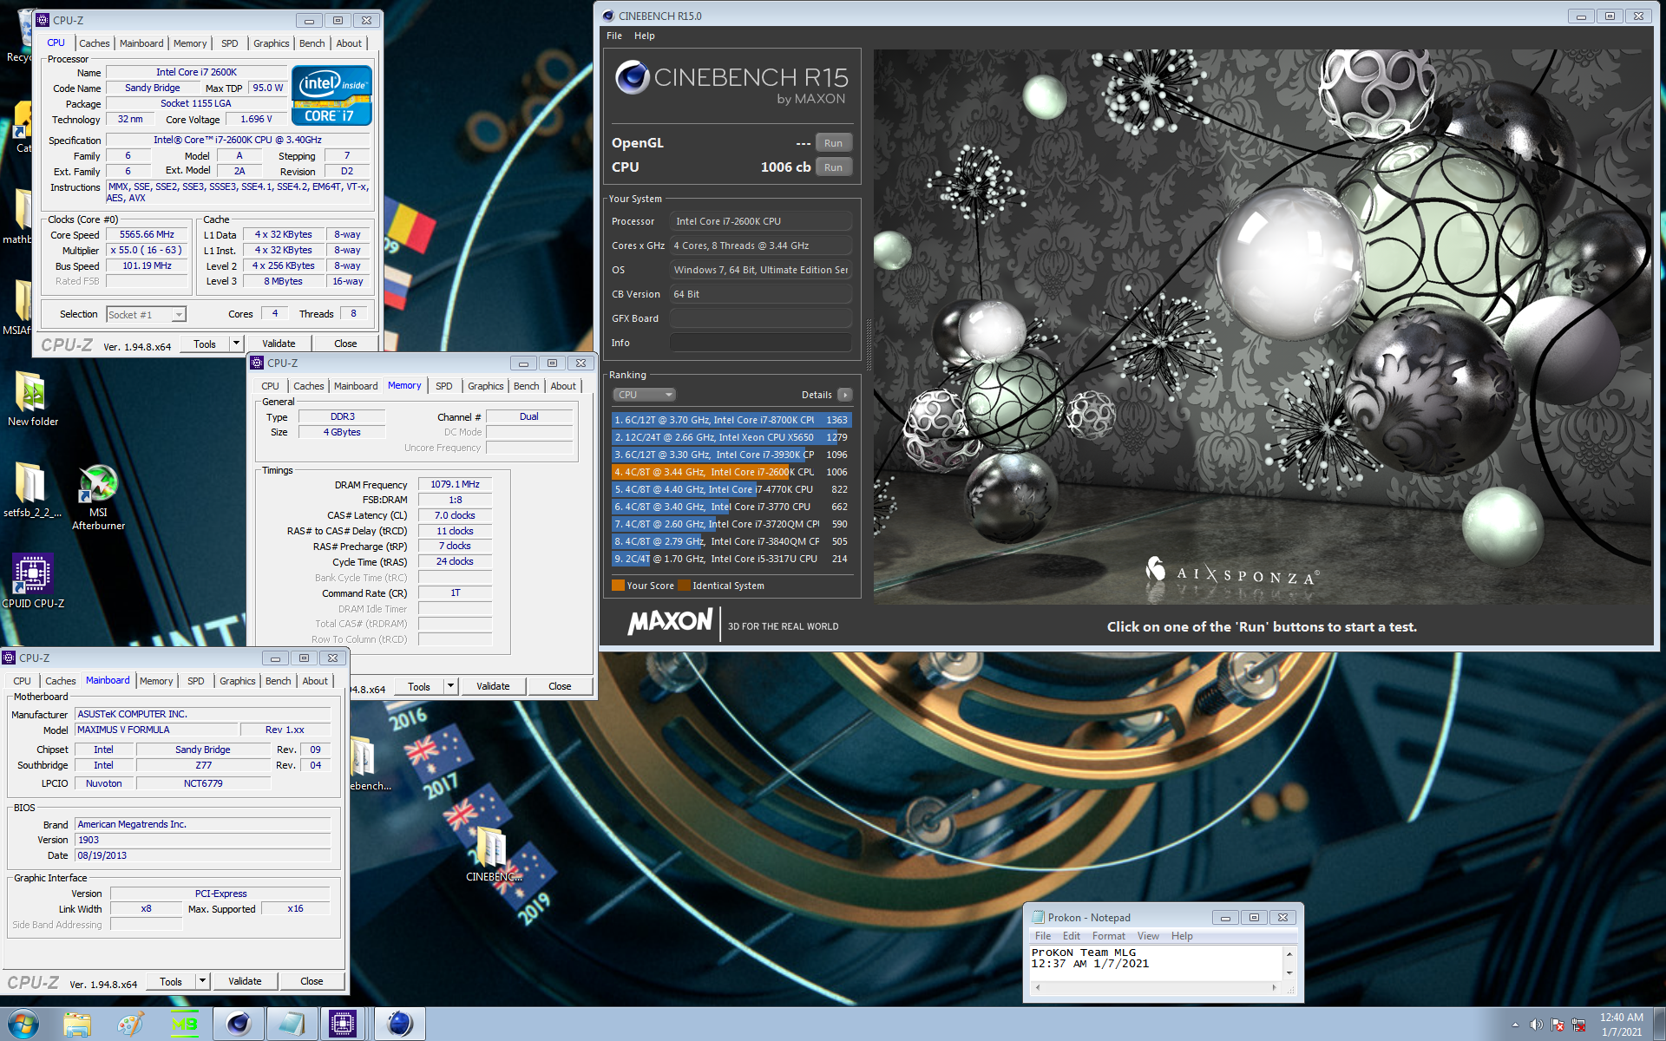Click the blue sphere taskbar icon
The height and width of the screenshot is (1041, 1666).
tap(399, 1025)
